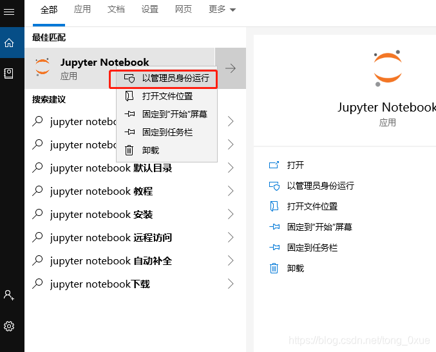Open the notebook icon in the sidebar
This screenshot has height=352, width=436.
pyautogui.click(x=8, y=73)
